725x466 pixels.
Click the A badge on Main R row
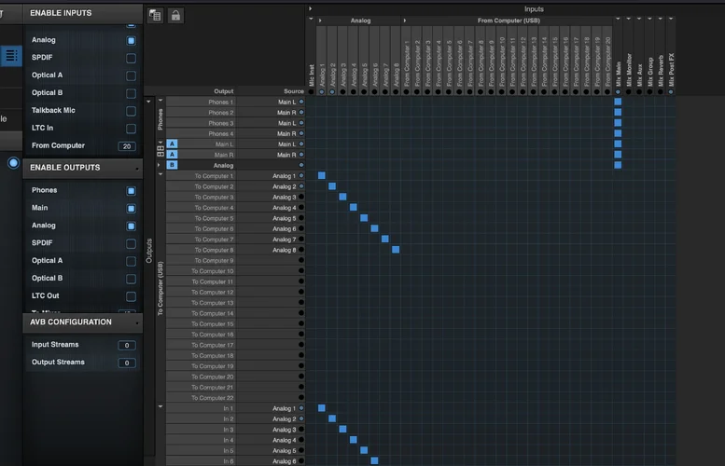[x=172, y=155]
